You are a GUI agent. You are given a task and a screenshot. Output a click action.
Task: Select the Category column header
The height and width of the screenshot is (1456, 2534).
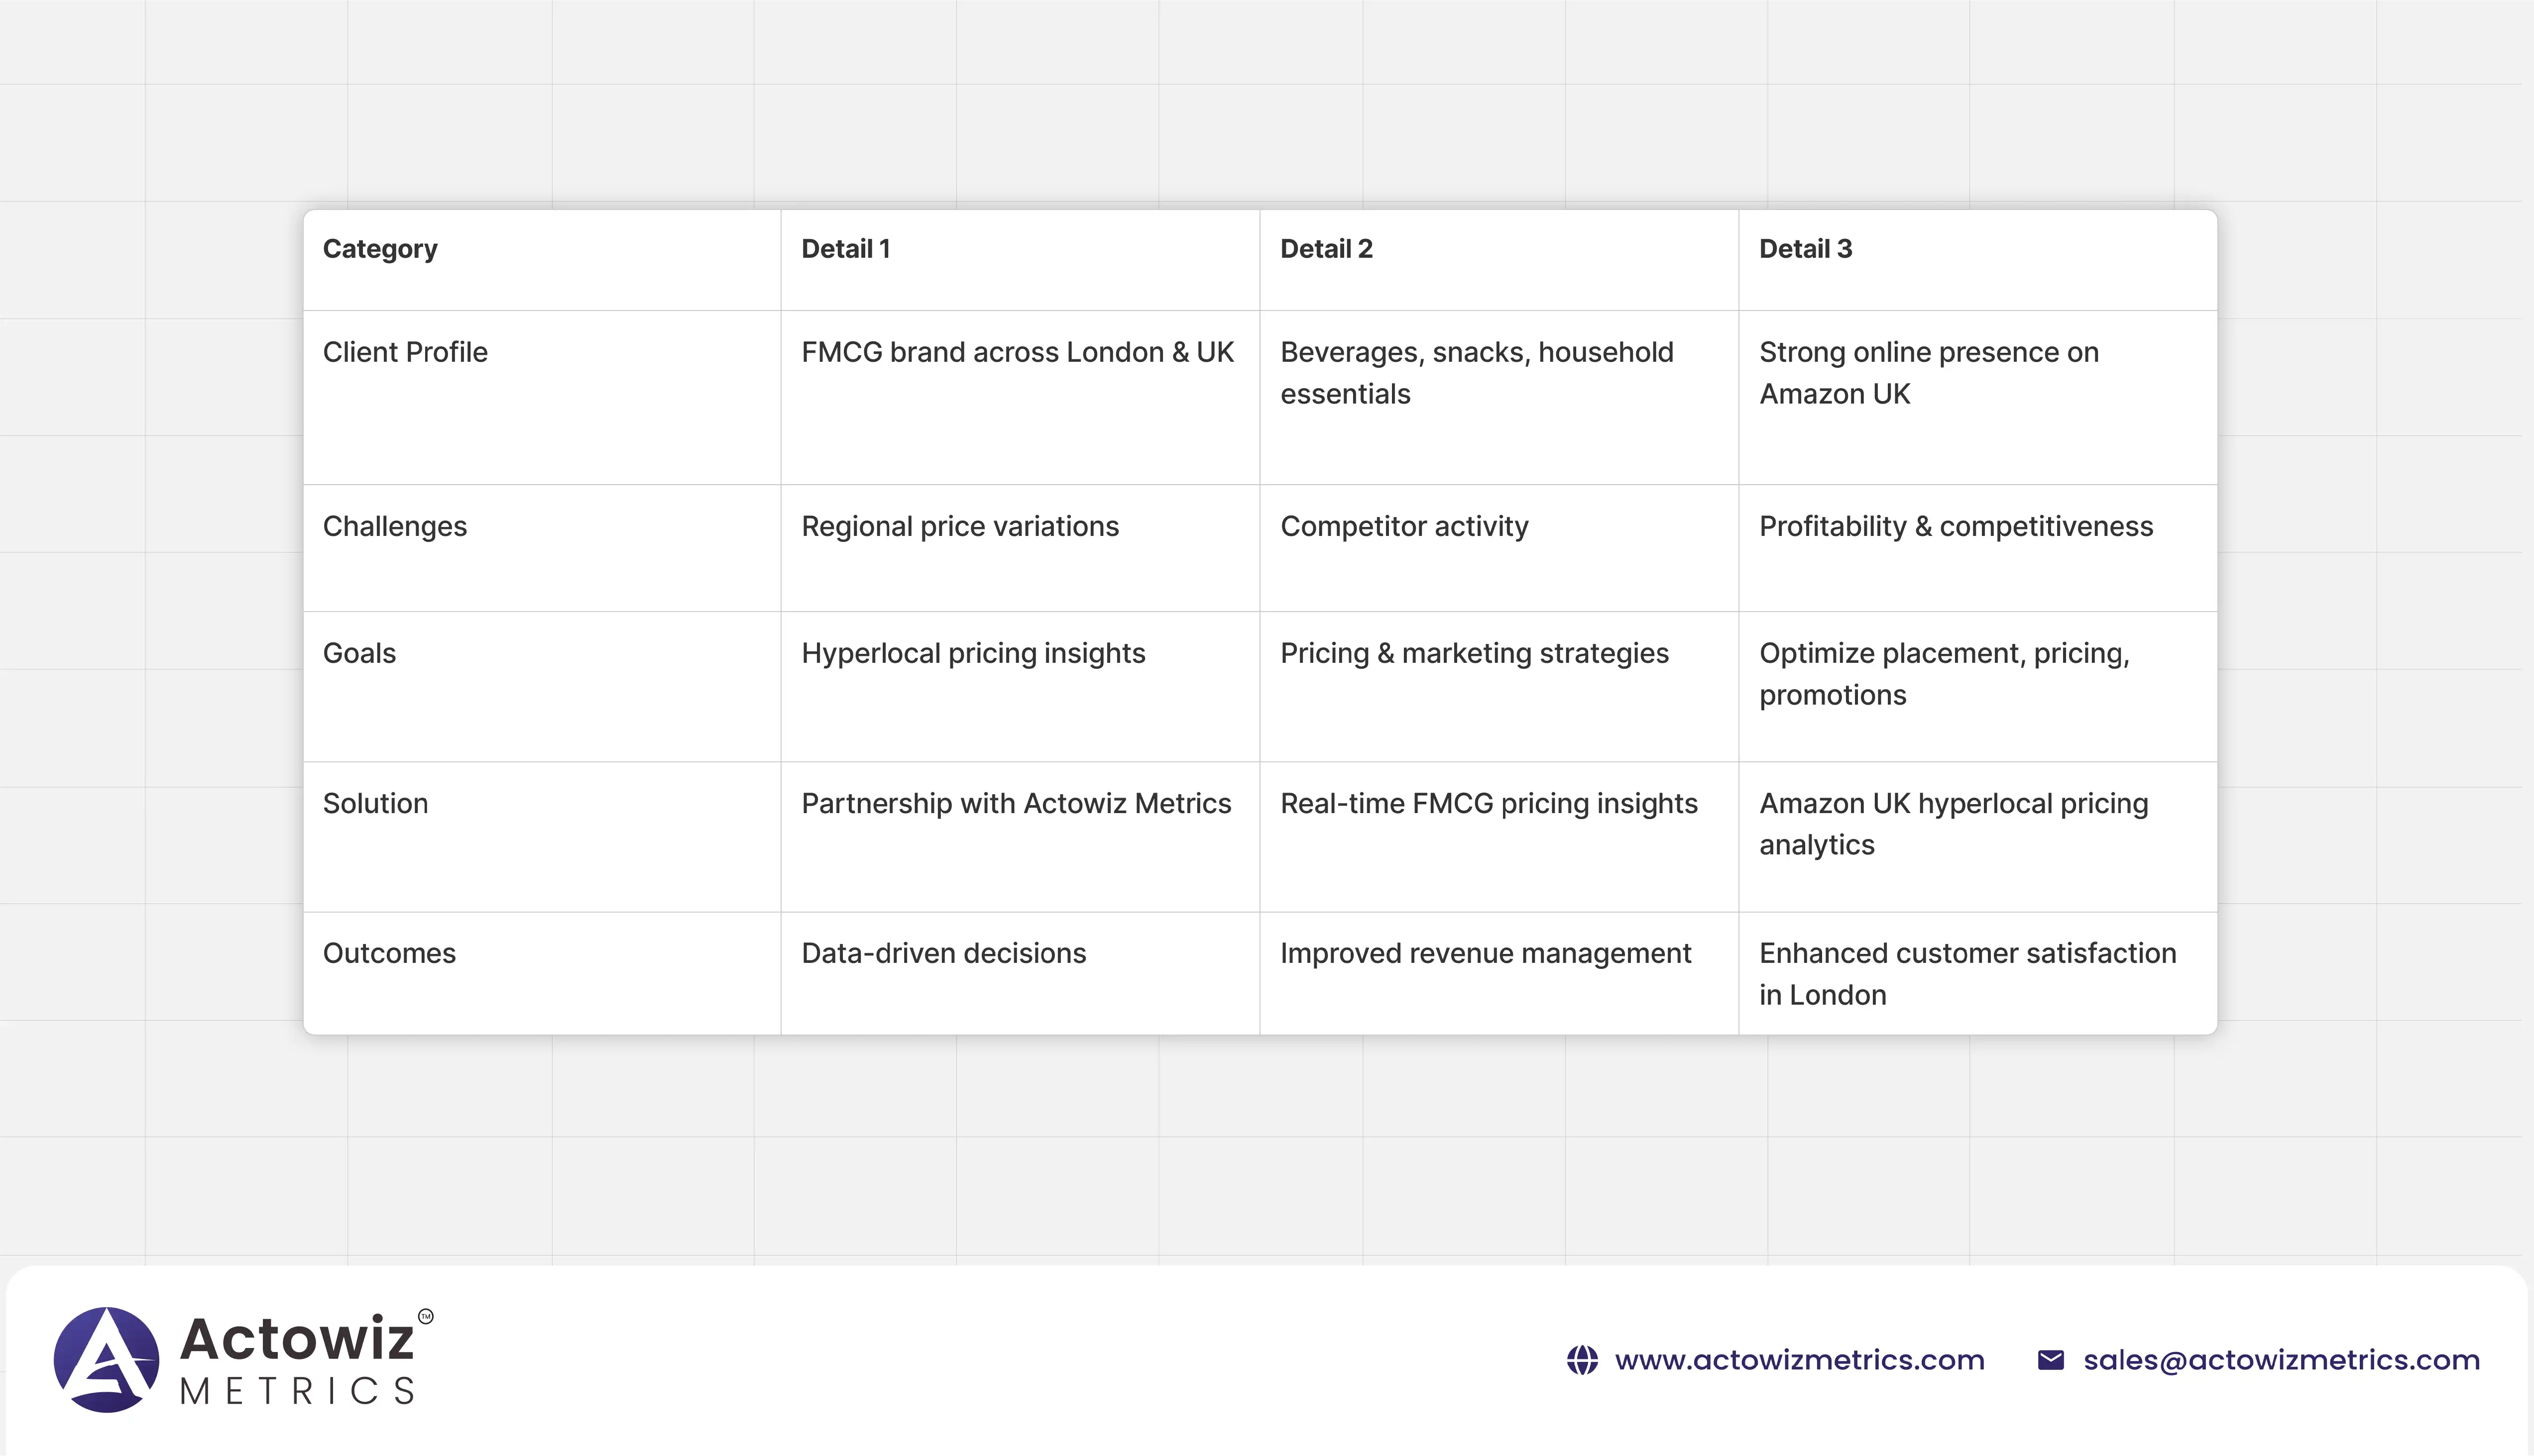coord(380,249)
